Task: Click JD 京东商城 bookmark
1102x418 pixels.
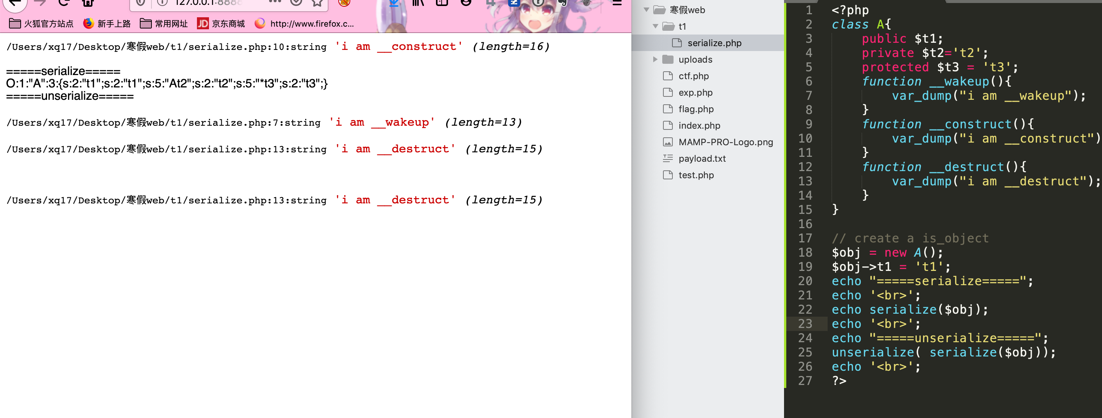Action: click(221, 24)
